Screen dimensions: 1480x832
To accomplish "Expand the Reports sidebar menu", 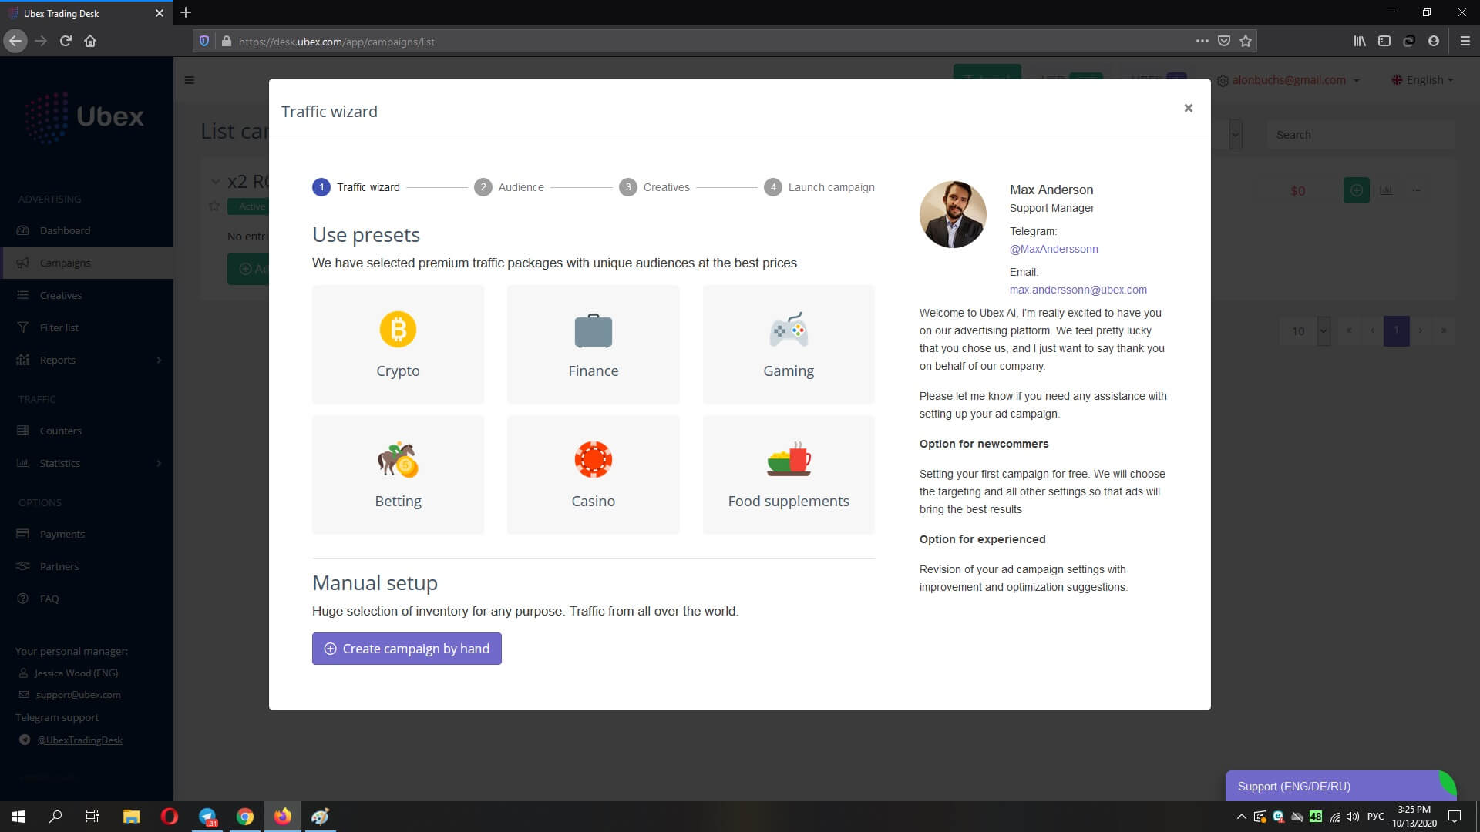I will pos(86,360).
